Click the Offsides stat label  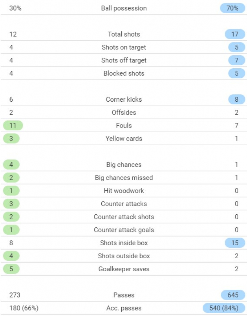pyautogui.click(x=124, y=113)
